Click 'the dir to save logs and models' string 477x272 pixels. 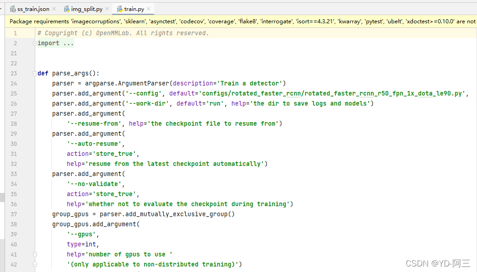pyautogui.click(x=310, y=103)
